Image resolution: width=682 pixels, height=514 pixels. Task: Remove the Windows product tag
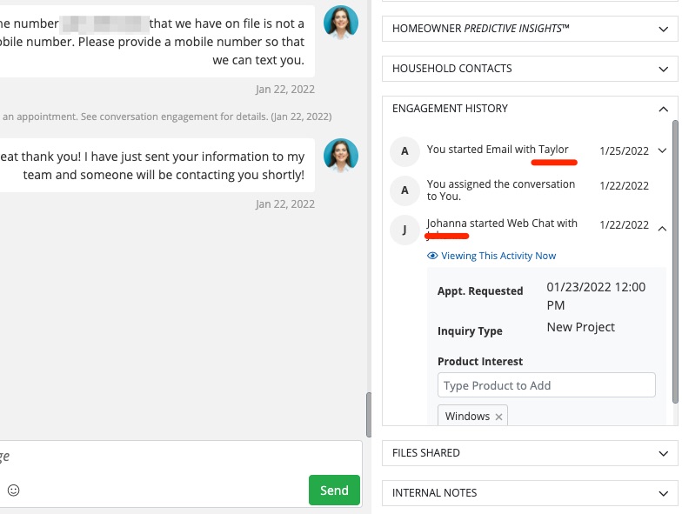click(x=498, y=417)
